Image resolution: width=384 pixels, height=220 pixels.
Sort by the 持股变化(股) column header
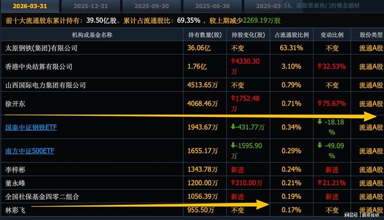[248, 35]
